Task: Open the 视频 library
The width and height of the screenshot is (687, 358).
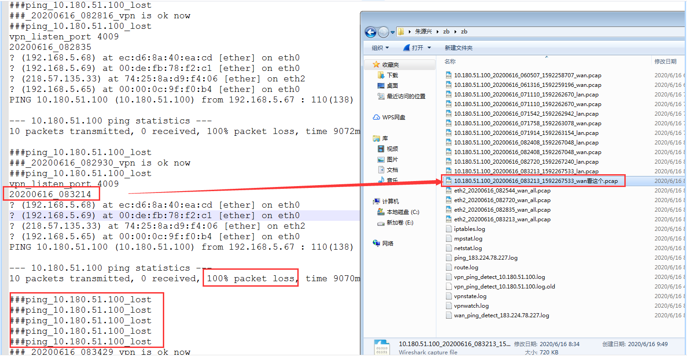Action: click(392, 149)
